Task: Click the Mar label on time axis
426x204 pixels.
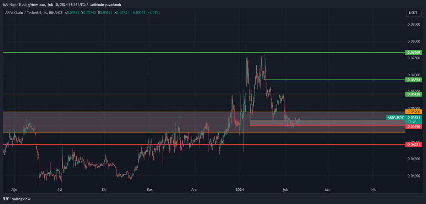Action: coord(328,190)
